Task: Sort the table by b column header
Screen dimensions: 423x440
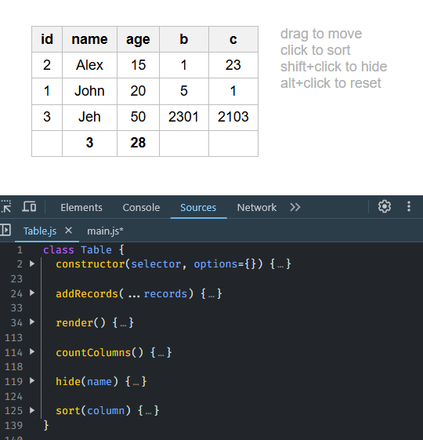Action: coord(183,39)
